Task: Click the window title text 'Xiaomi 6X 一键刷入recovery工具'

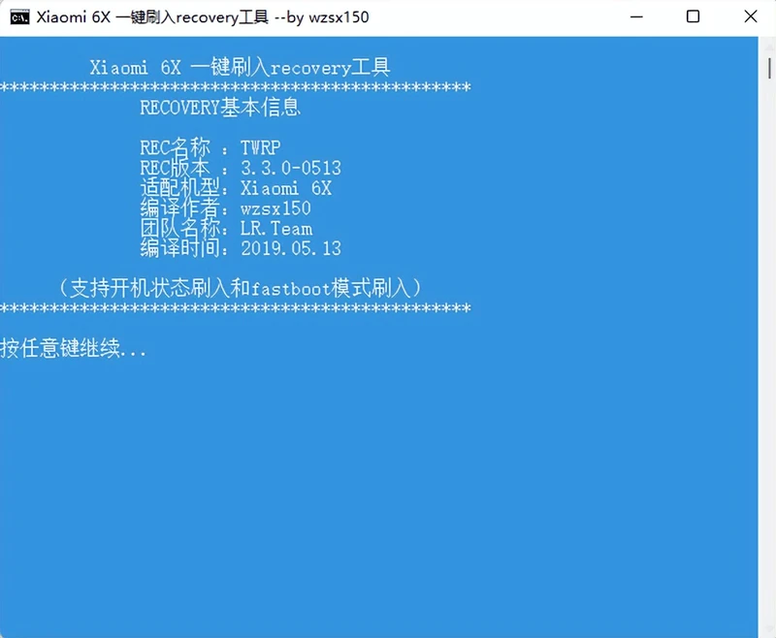Action: 152,17
